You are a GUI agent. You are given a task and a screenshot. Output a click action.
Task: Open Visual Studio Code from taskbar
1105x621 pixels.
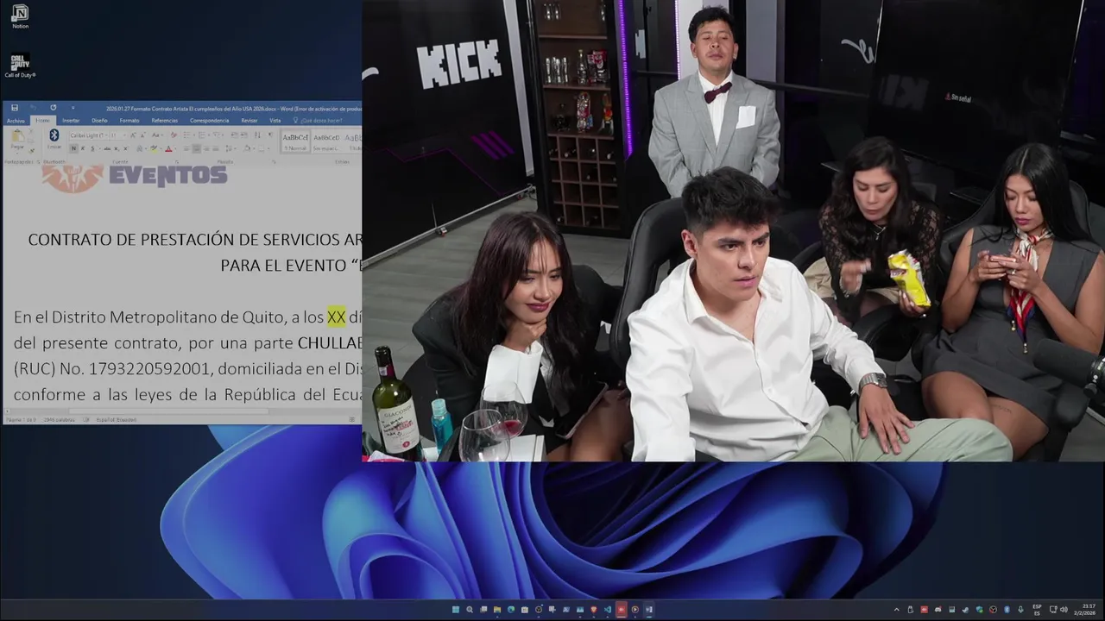[x=607, y=610]
